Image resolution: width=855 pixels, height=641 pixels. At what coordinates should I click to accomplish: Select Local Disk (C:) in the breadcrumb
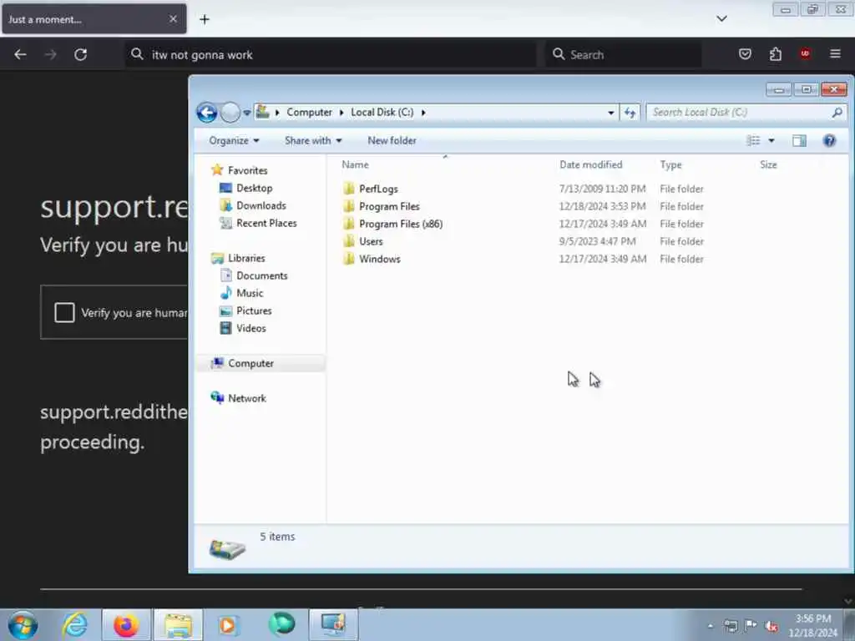point(382,113)
